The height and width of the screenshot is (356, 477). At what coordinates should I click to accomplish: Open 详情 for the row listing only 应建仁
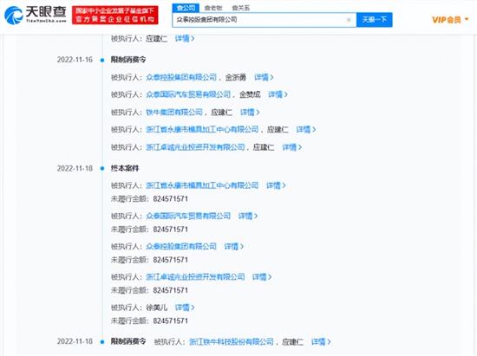click(x=185, y=39)
